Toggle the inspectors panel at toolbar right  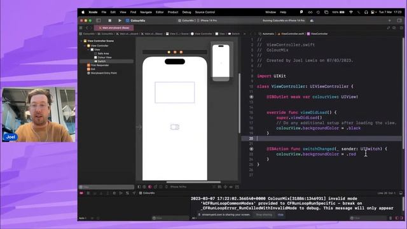[399, 20]
